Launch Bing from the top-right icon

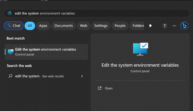click(184, 26)
